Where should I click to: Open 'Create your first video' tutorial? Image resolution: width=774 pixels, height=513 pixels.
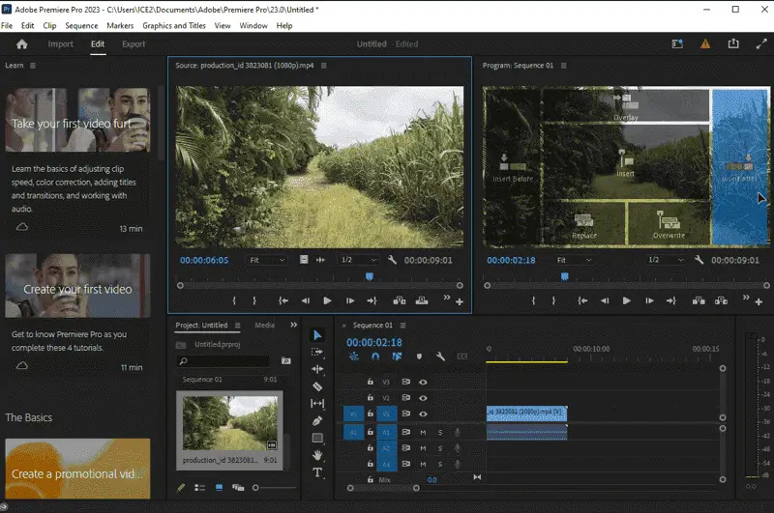[77, 285]
